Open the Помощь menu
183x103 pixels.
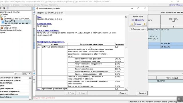pos(44,5)
